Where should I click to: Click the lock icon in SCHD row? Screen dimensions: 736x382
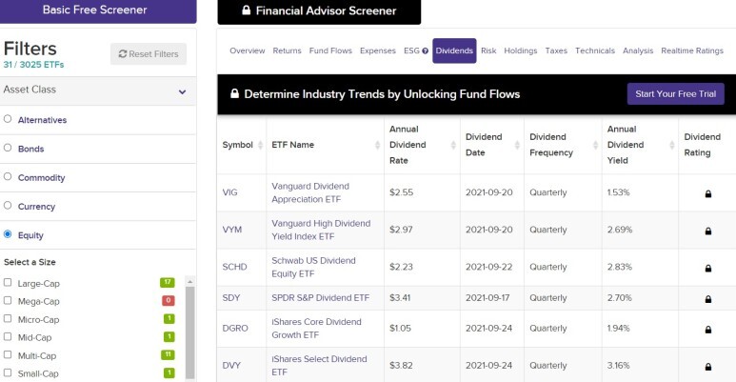tap(708, 268)
